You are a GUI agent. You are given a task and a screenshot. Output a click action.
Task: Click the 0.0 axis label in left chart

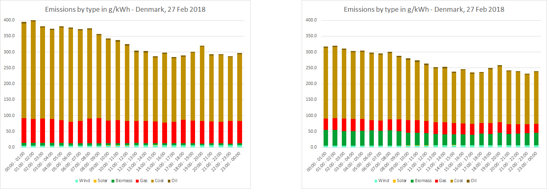pos(12,147)
